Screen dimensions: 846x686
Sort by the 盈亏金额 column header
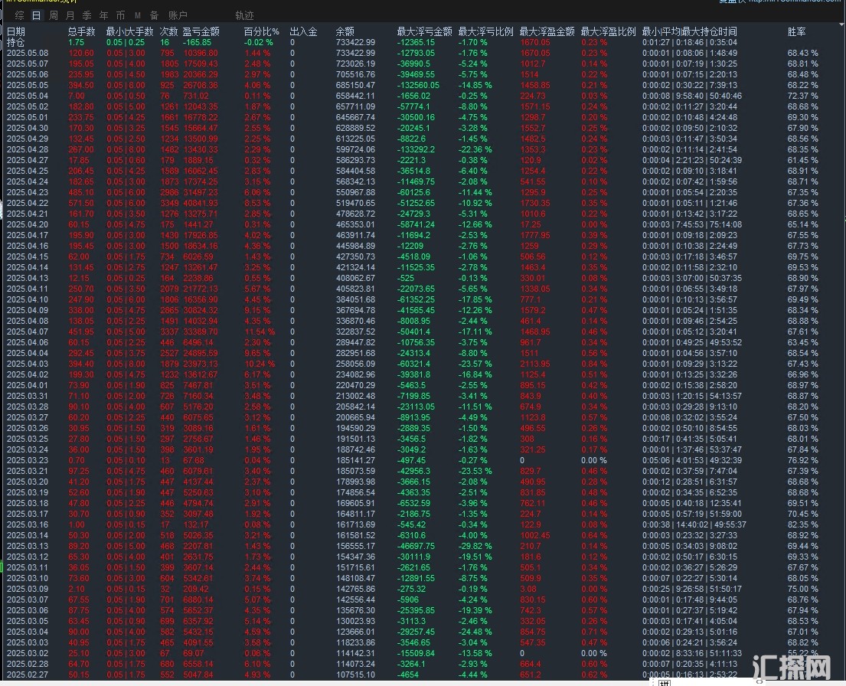coord(201,31)
